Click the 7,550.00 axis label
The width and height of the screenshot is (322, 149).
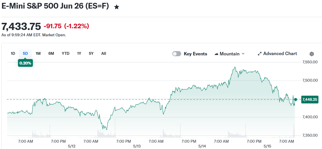310,62
